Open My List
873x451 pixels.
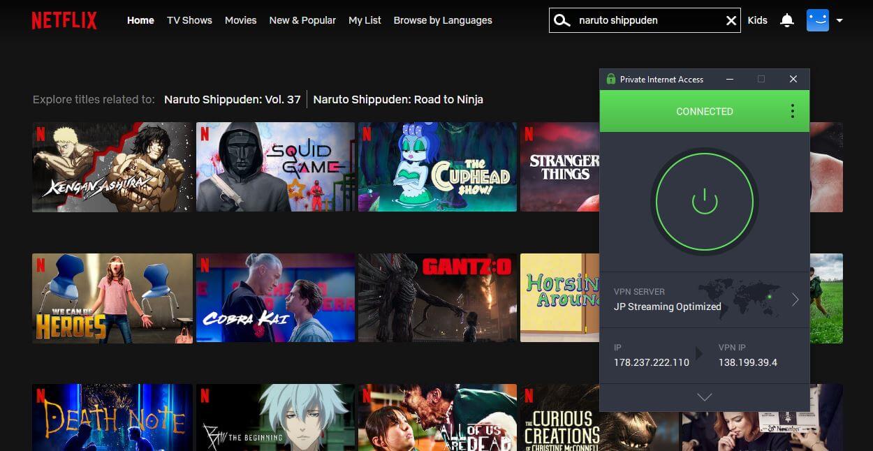pyautogui.click(x=365, y=20)
